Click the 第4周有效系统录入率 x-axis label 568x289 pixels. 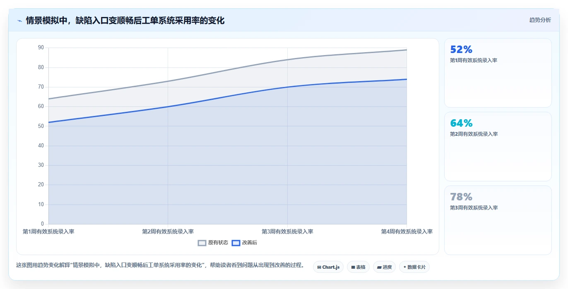407,232
